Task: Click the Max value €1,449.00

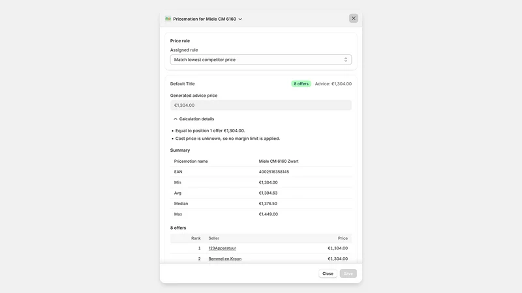Action: tap(268, 214)
